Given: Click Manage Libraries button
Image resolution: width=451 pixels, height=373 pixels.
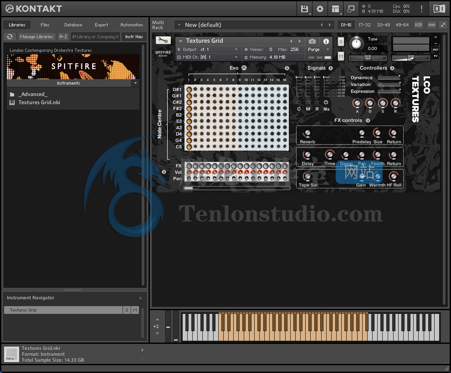Looking at the screenshot, I should pos(36,37).
